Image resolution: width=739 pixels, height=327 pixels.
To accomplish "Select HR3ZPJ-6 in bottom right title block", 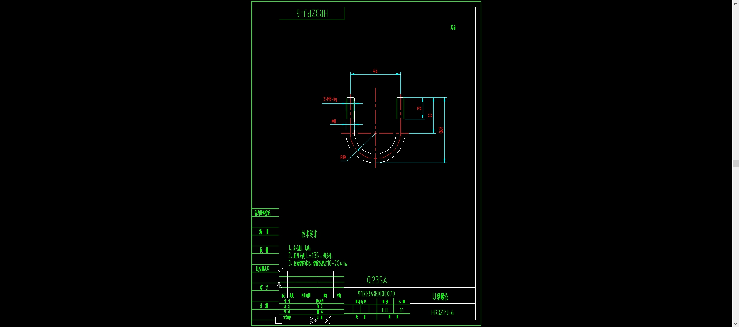I will 442,313.
